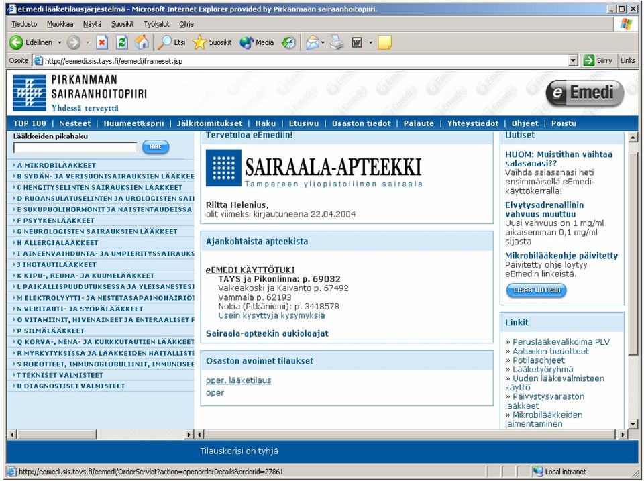Screen dimensions: 644x481
Task: Open Huumeet&sprii section
Action: (133, 123)
